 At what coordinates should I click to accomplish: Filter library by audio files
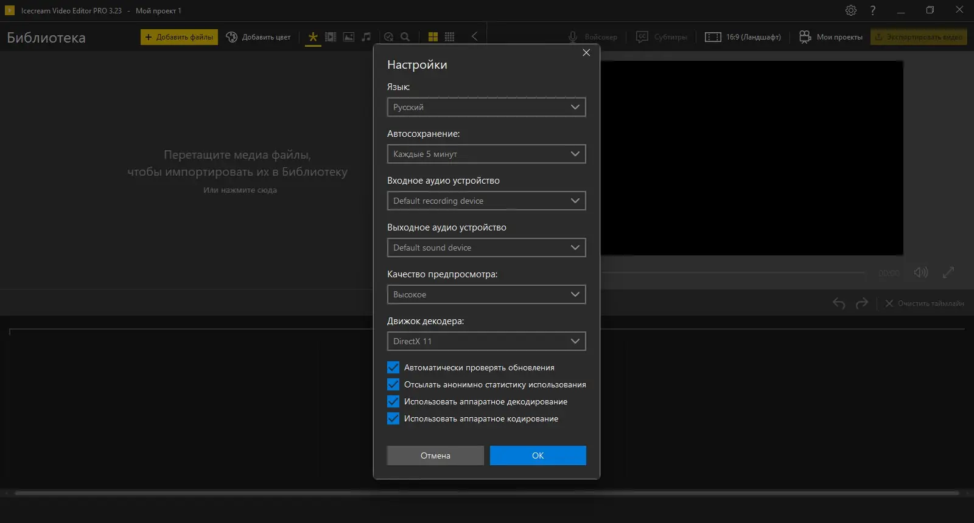tap(366, 37)
